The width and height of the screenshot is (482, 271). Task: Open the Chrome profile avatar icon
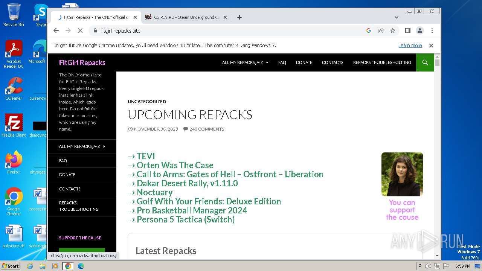pyautogui.click(x=420, y=30)
